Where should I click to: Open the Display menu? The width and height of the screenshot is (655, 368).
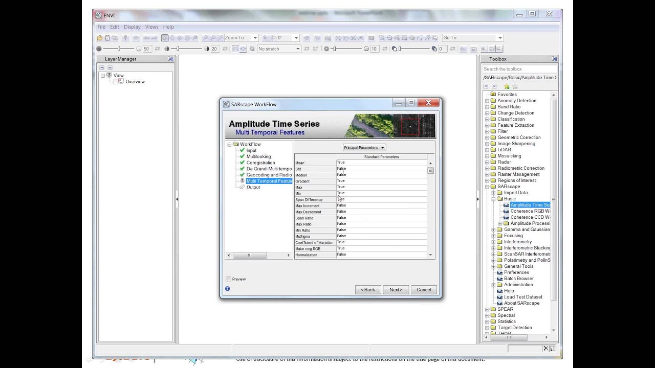(x=132, y=27)
